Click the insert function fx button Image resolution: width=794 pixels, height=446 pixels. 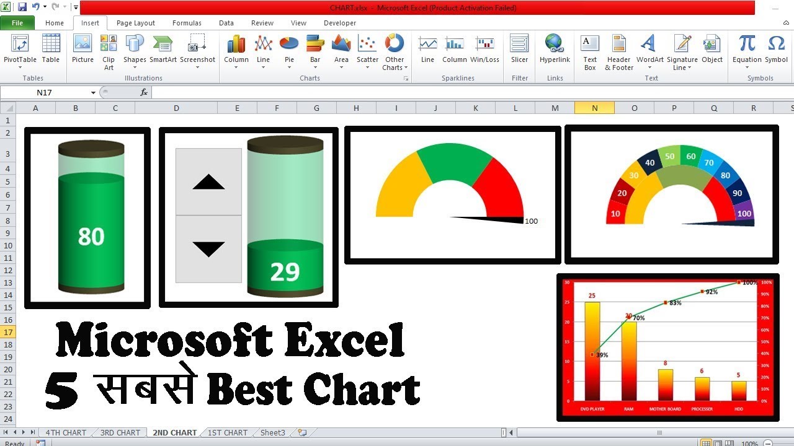coord(144,92)
